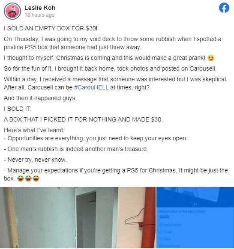Follow the #CarouHELL hashtag

pyautogui.click(x=91, y=88)
